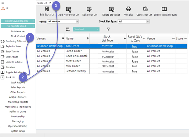Click the Delete Stock List icon
This screenshot has height=137, width=189.
click(x=111, y=9)
